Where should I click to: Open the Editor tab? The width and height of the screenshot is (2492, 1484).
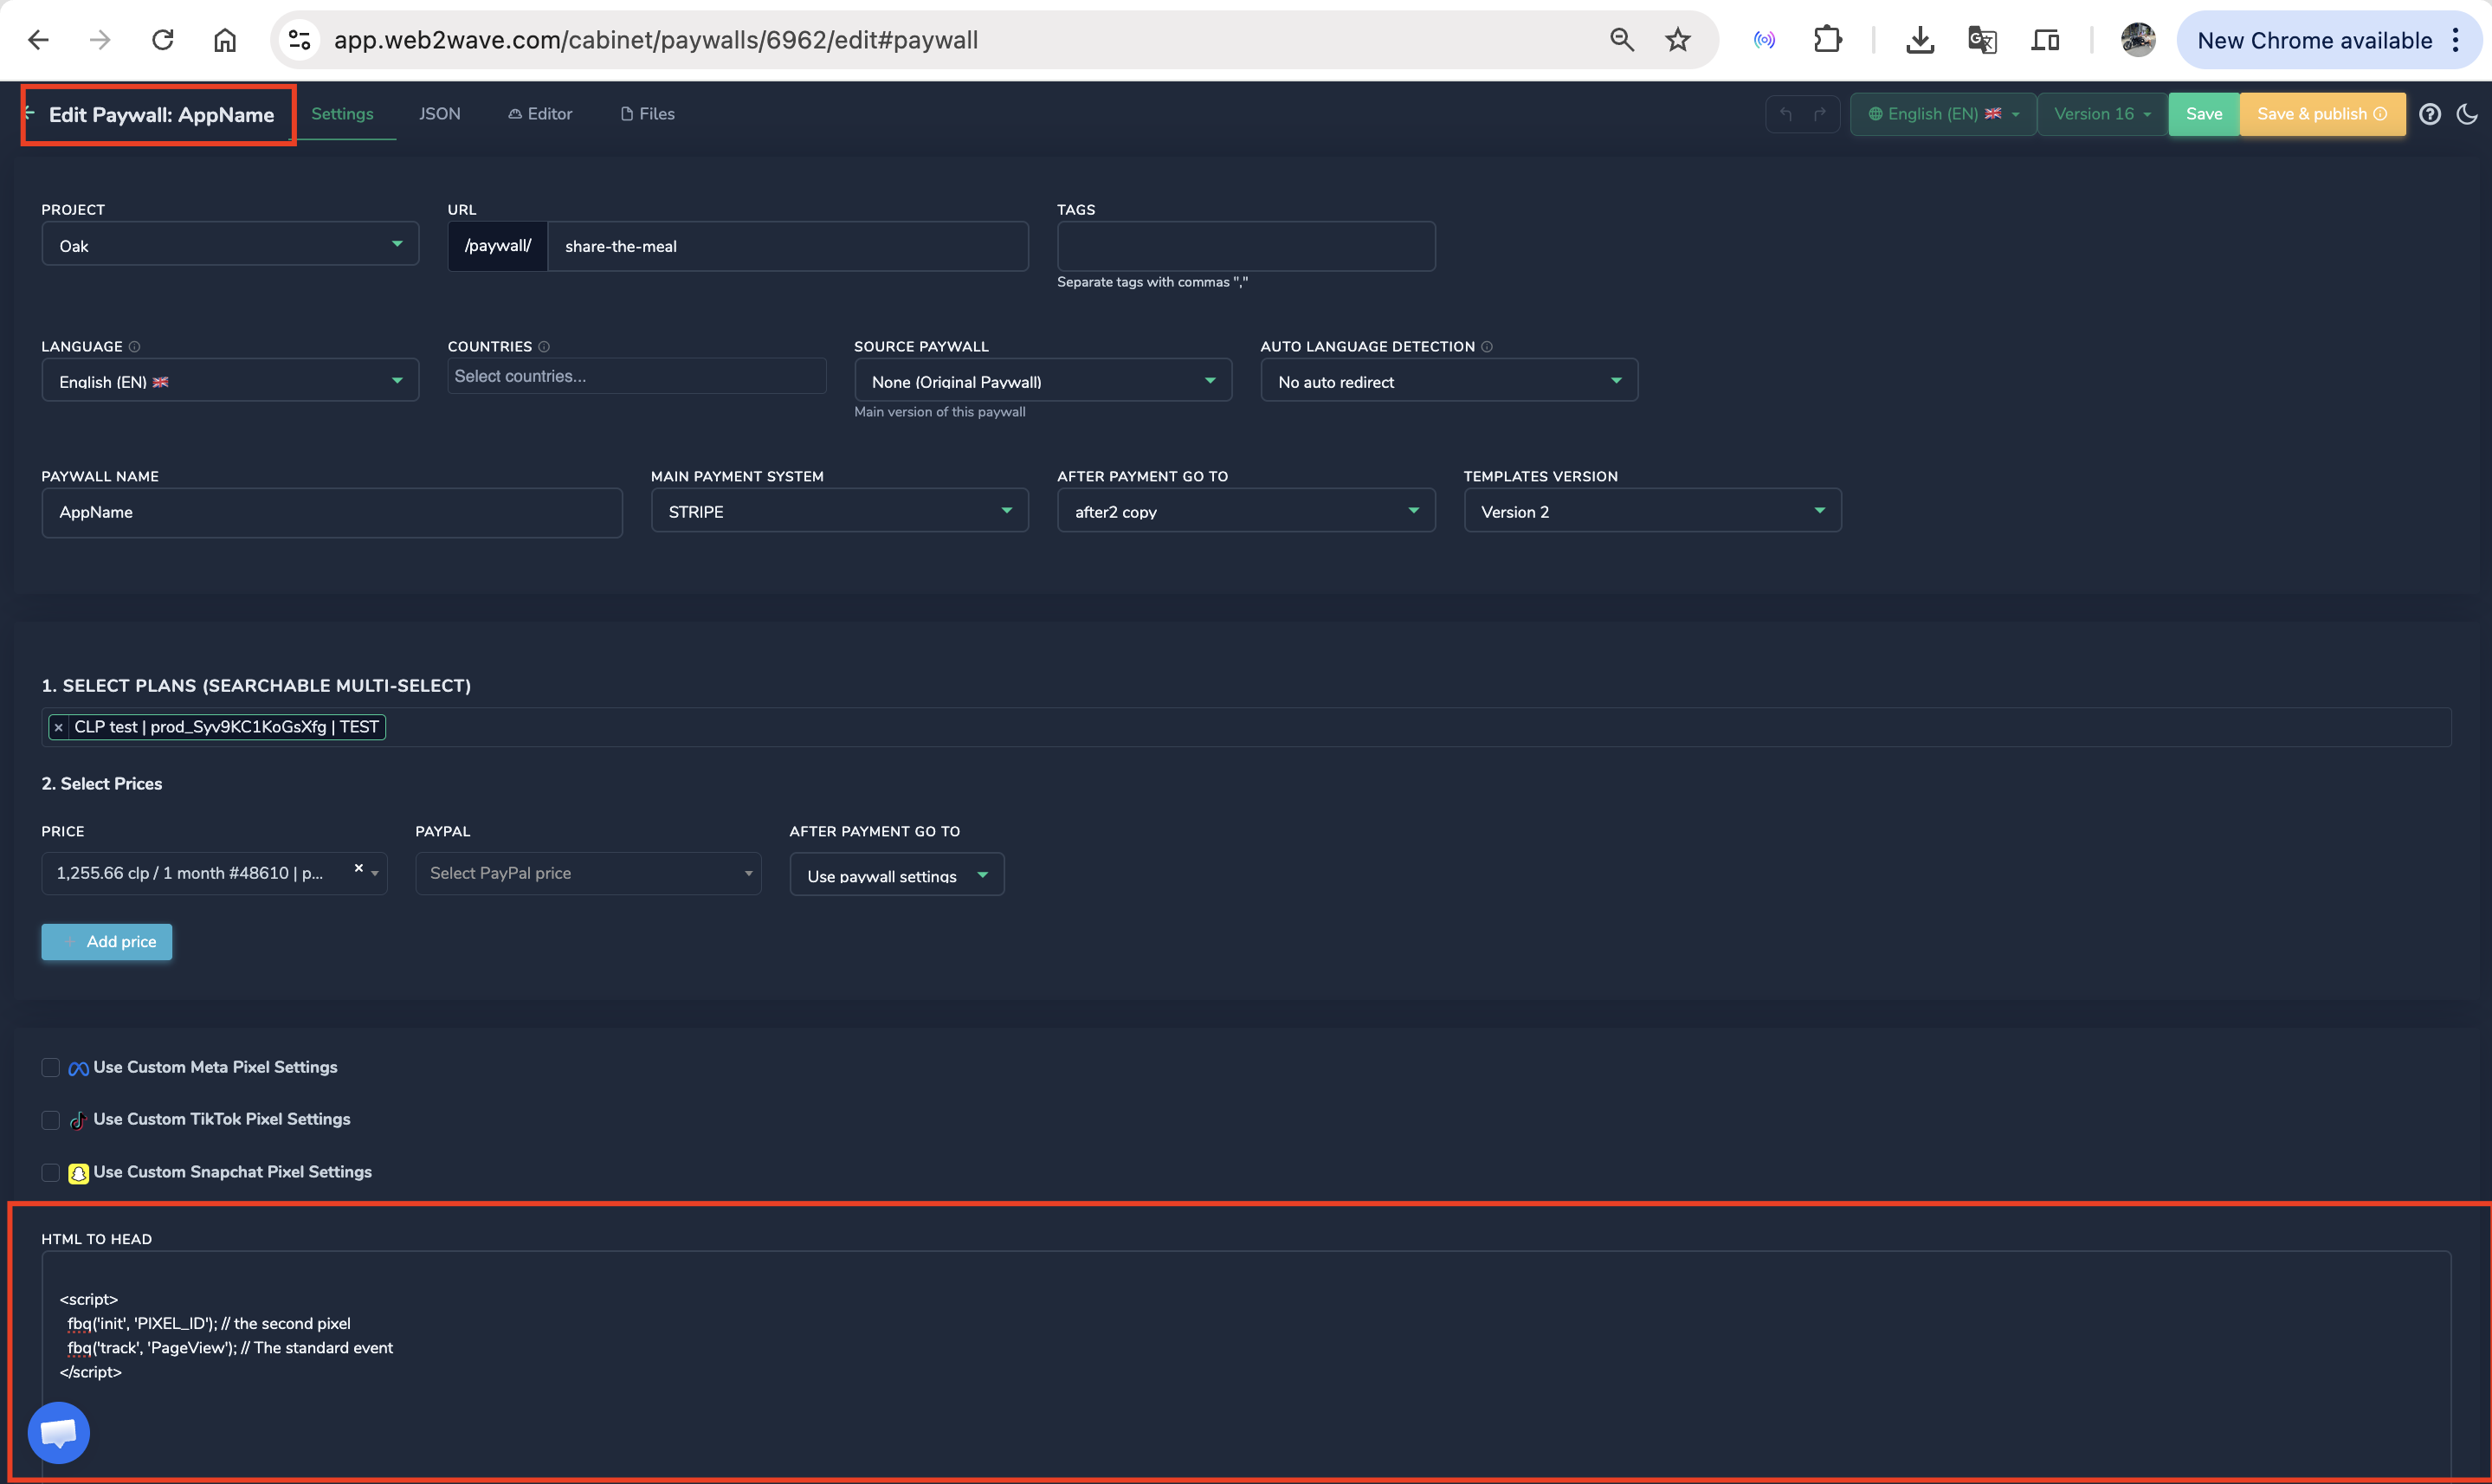coord(540,114)
